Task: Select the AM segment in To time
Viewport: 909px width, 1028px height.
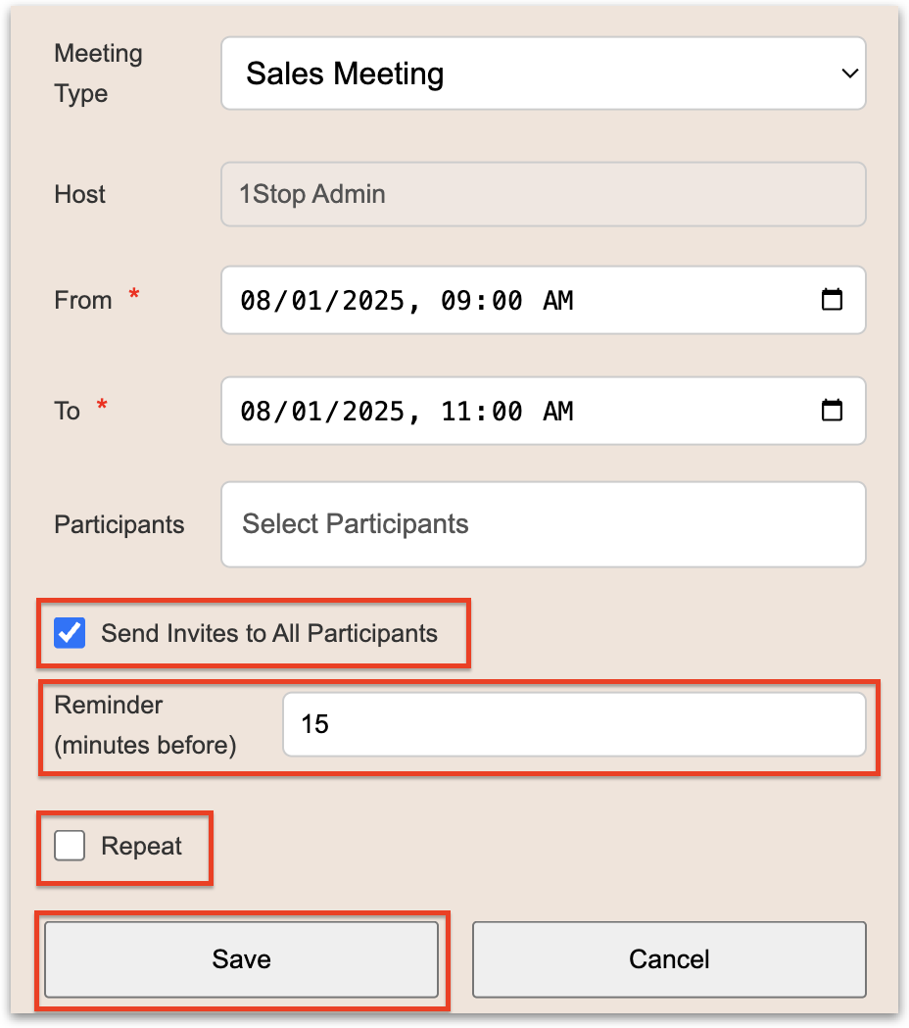Action: coord(557,412)
